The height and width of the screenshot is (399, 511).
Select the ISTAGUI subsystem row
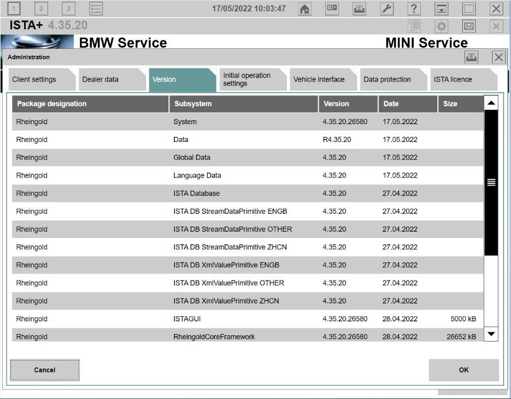click(x=248, y=319)
